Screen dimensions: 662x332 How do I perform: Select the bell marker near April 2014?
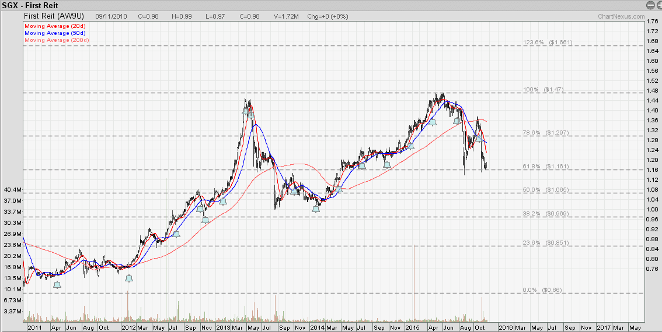pos(338,190)
